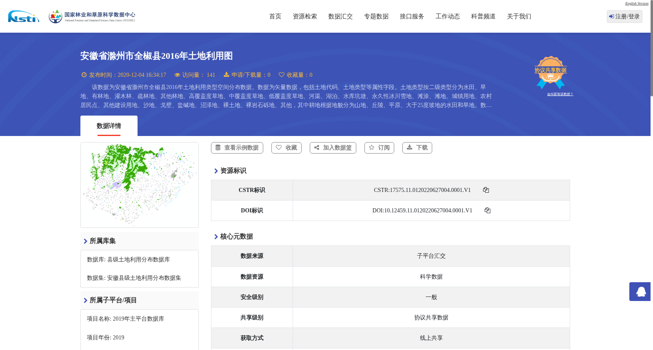Open the land use map thumbnail
The image size is (653, 350).
click(x=140, y=185)
